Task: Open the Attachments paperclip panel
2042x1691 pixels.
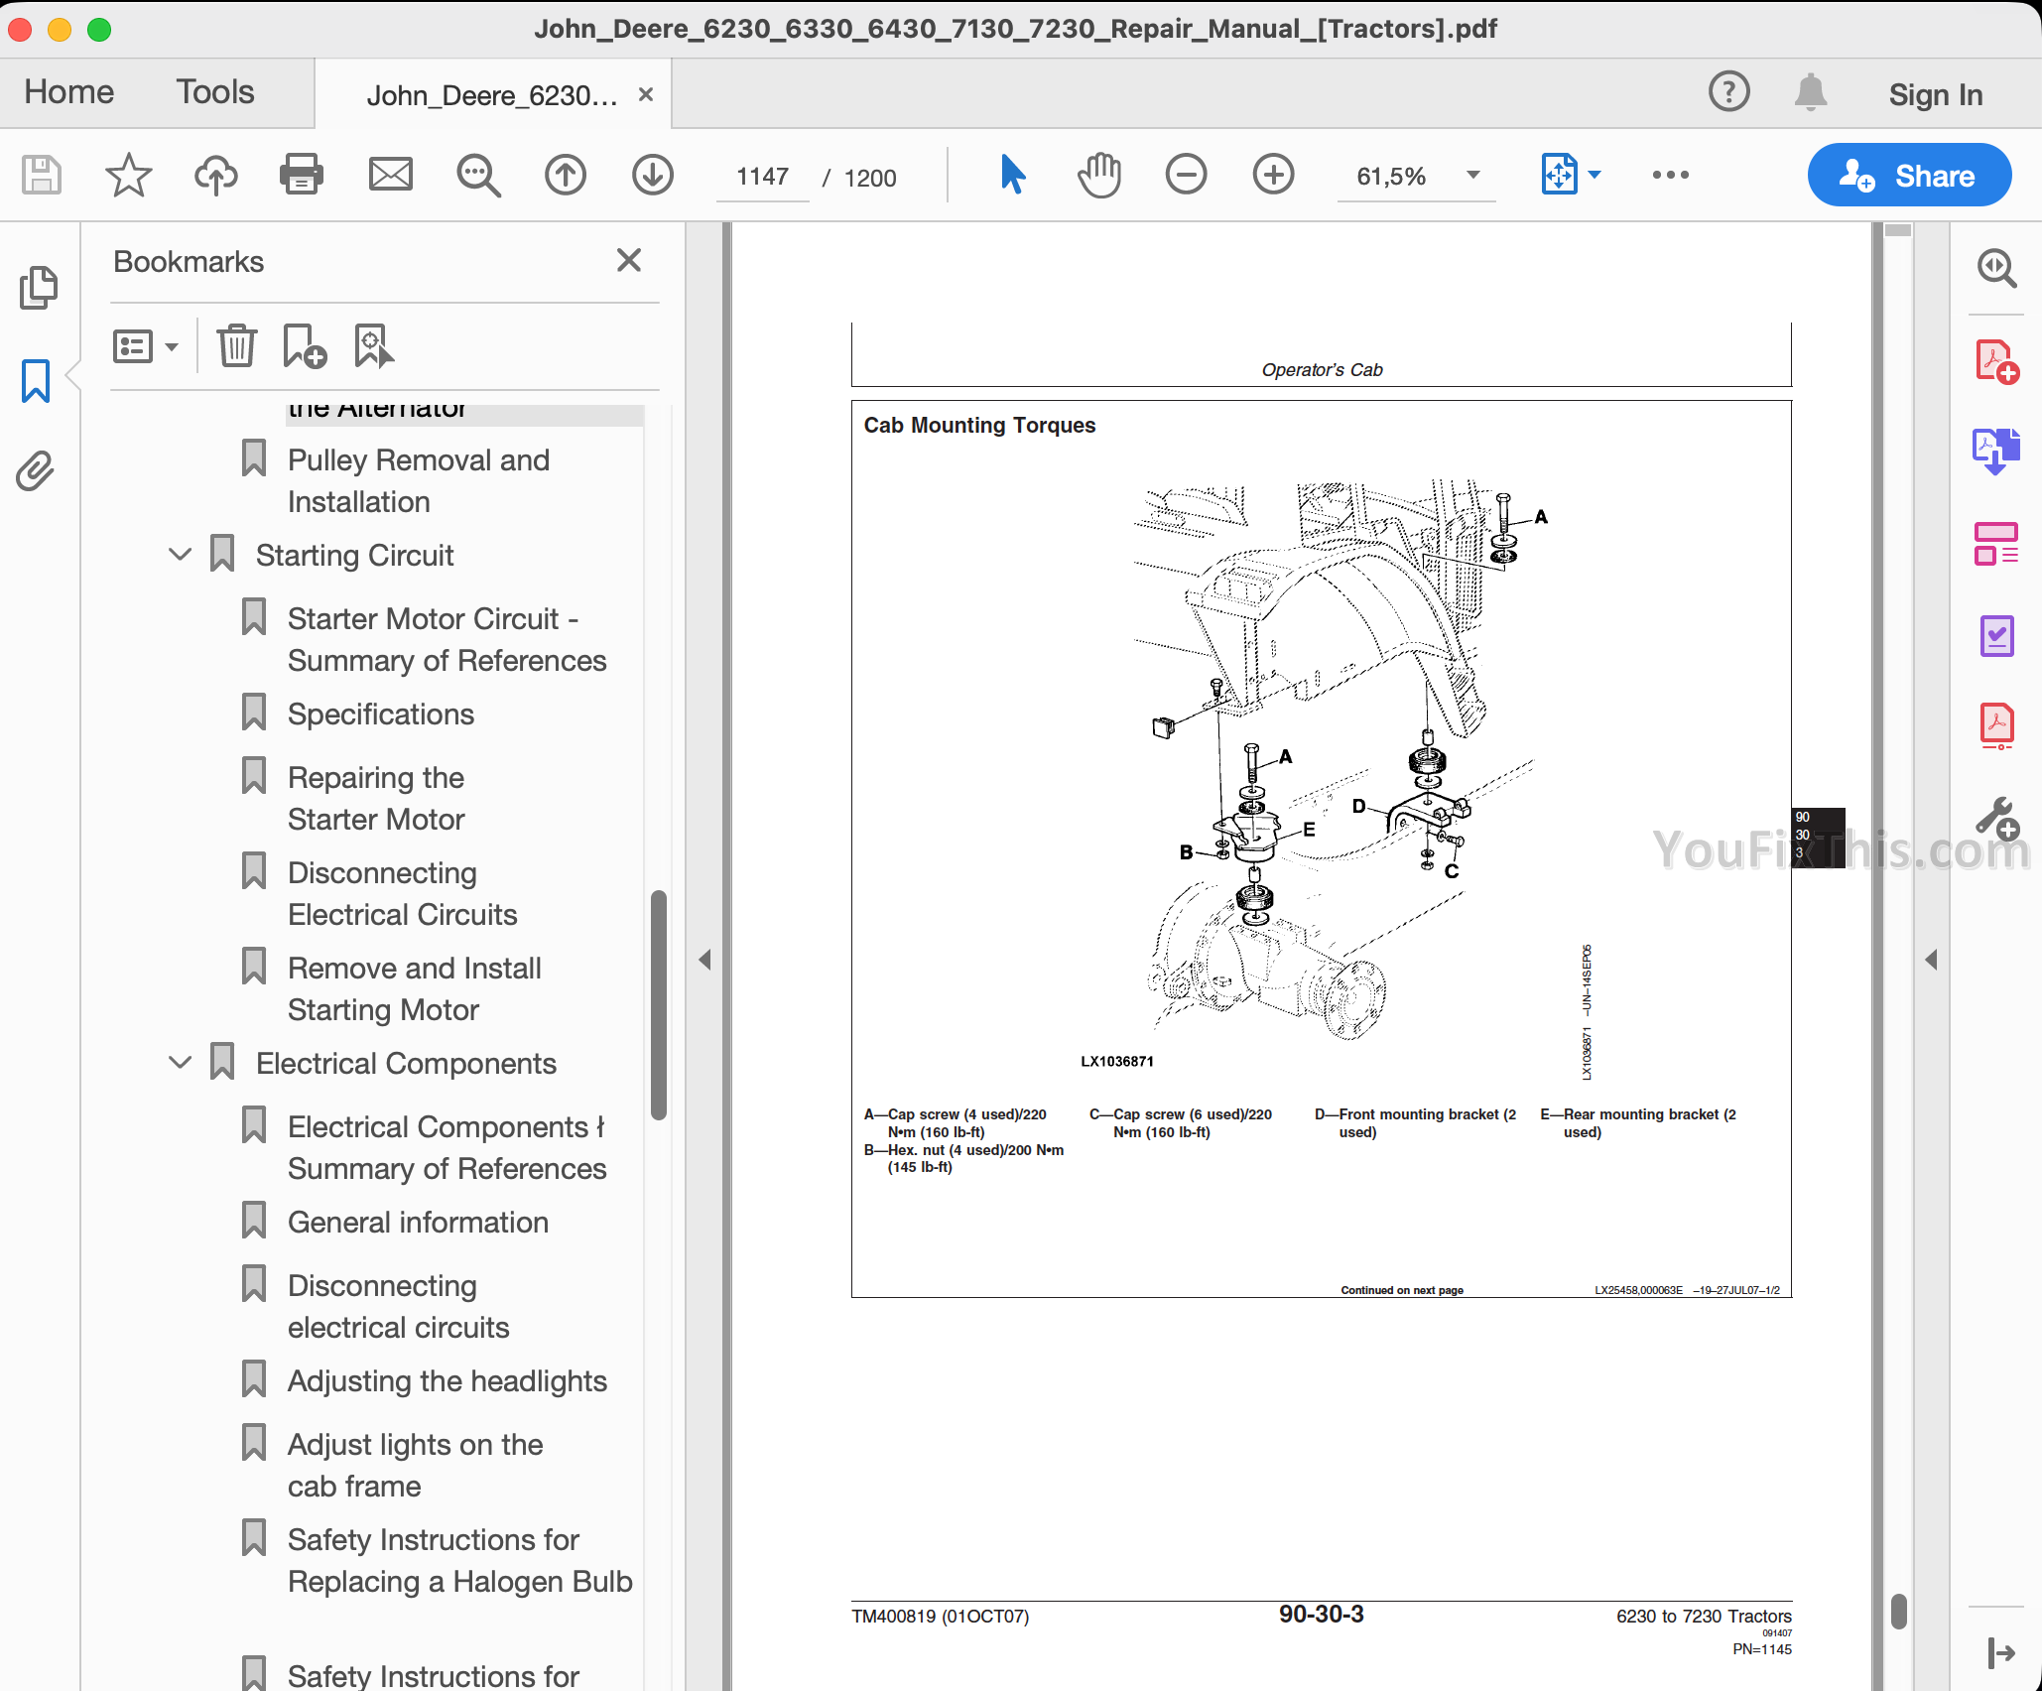Action: [x=36, y=471]
